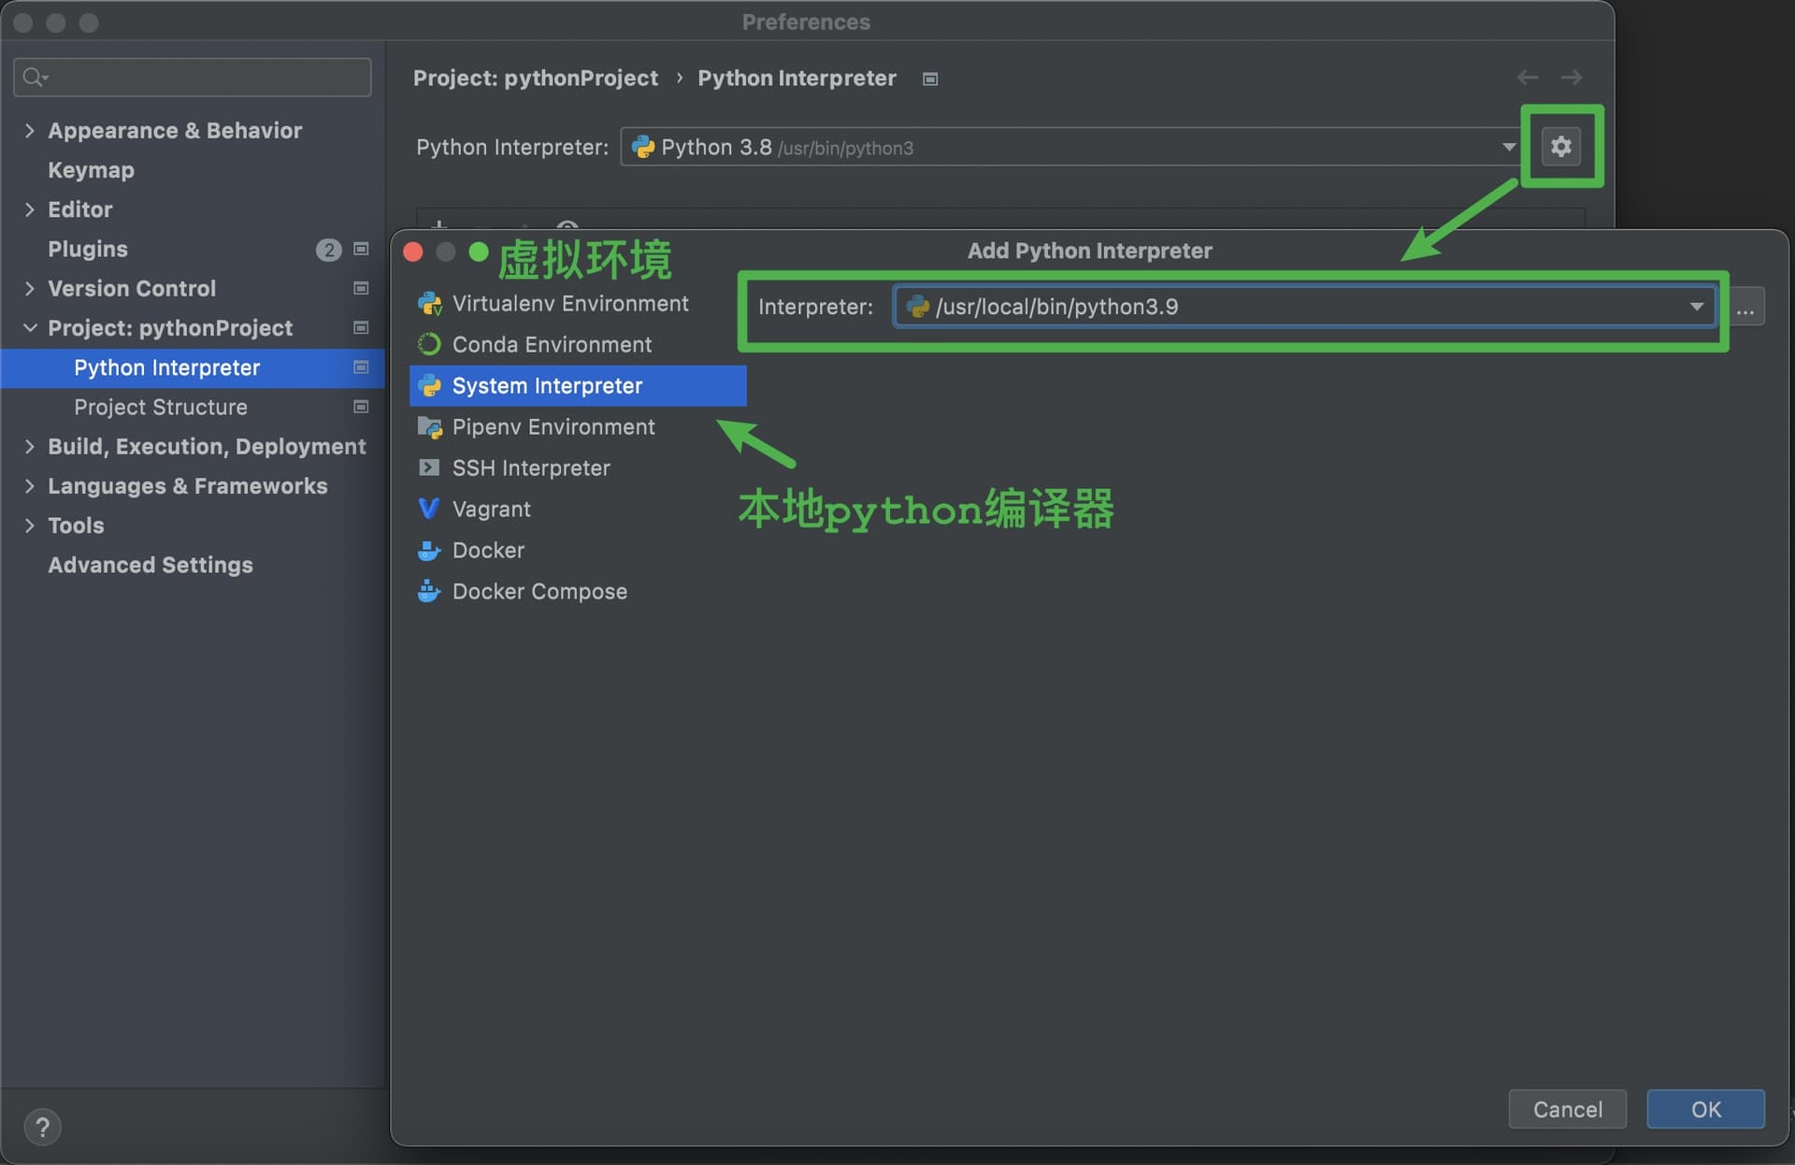This screenshot has height=1165, width=1795.
Task: Click the Plugins update count badge
Action: point(328,250)
